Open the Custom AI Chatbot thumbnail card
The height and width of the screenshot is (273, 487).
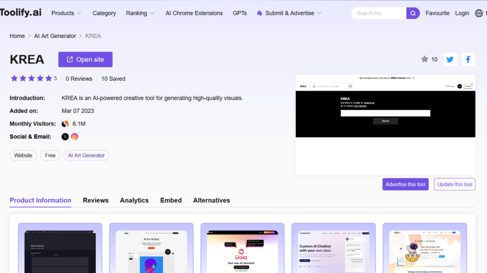pyautogui.click(x=334, y=248)
